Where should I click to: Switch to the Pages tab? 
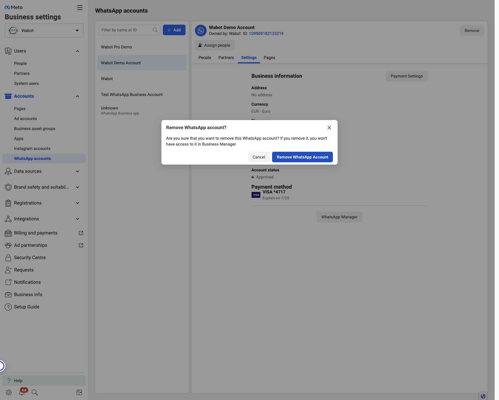[x=269, y=58]
